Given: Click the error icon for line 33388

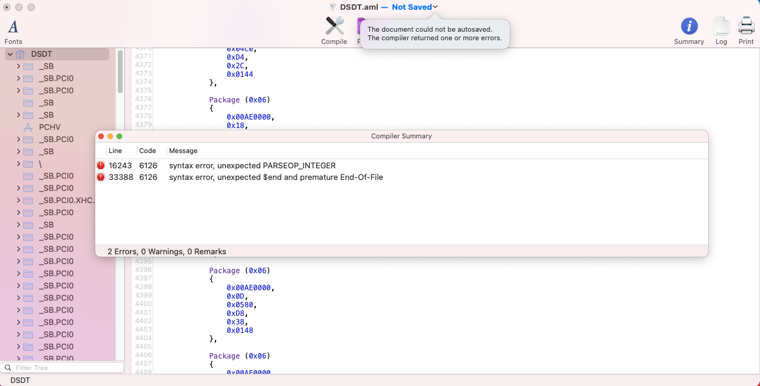Looking at the screenshot, I should (x=101, y=177).
